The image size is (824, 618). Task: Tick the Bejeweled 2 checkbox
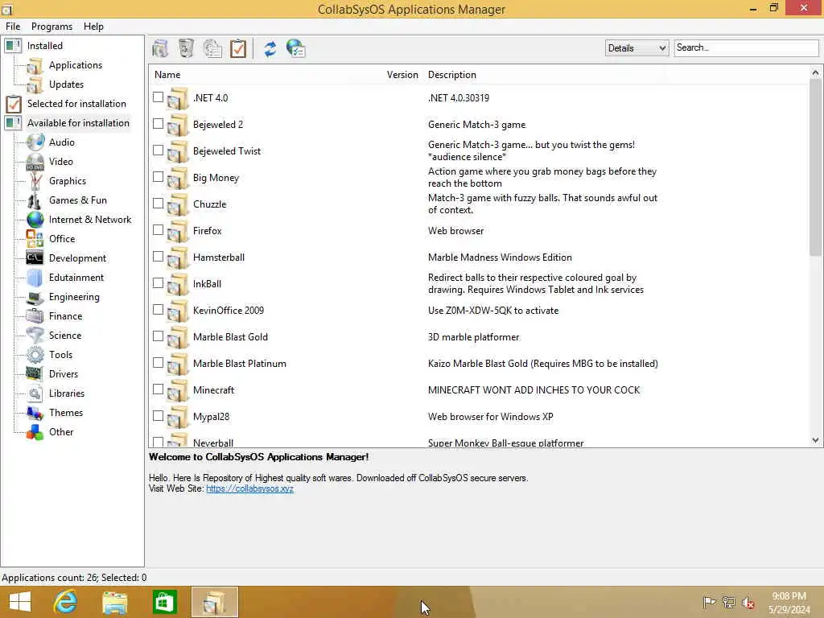159,123
